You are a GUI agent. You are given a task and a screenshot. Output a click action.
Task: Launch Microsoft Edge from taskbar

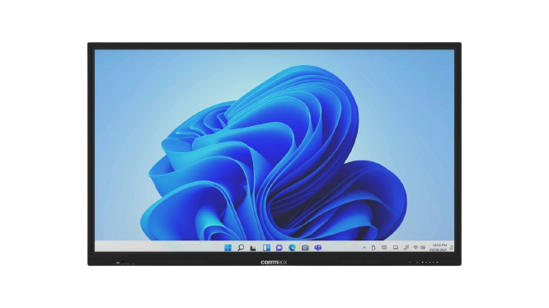tap(292, 248)
